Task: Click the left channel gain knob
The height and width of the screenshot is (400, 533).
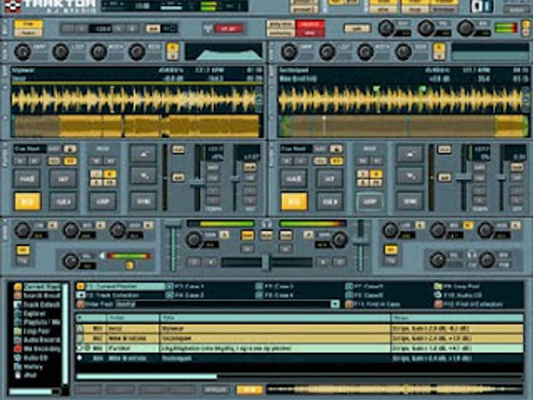Action: (x=194, y=239)
